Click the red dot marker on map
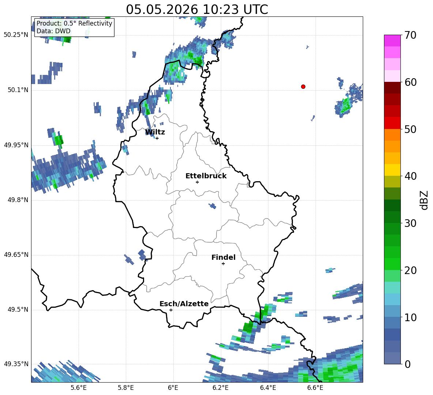 tap(303, 87)
